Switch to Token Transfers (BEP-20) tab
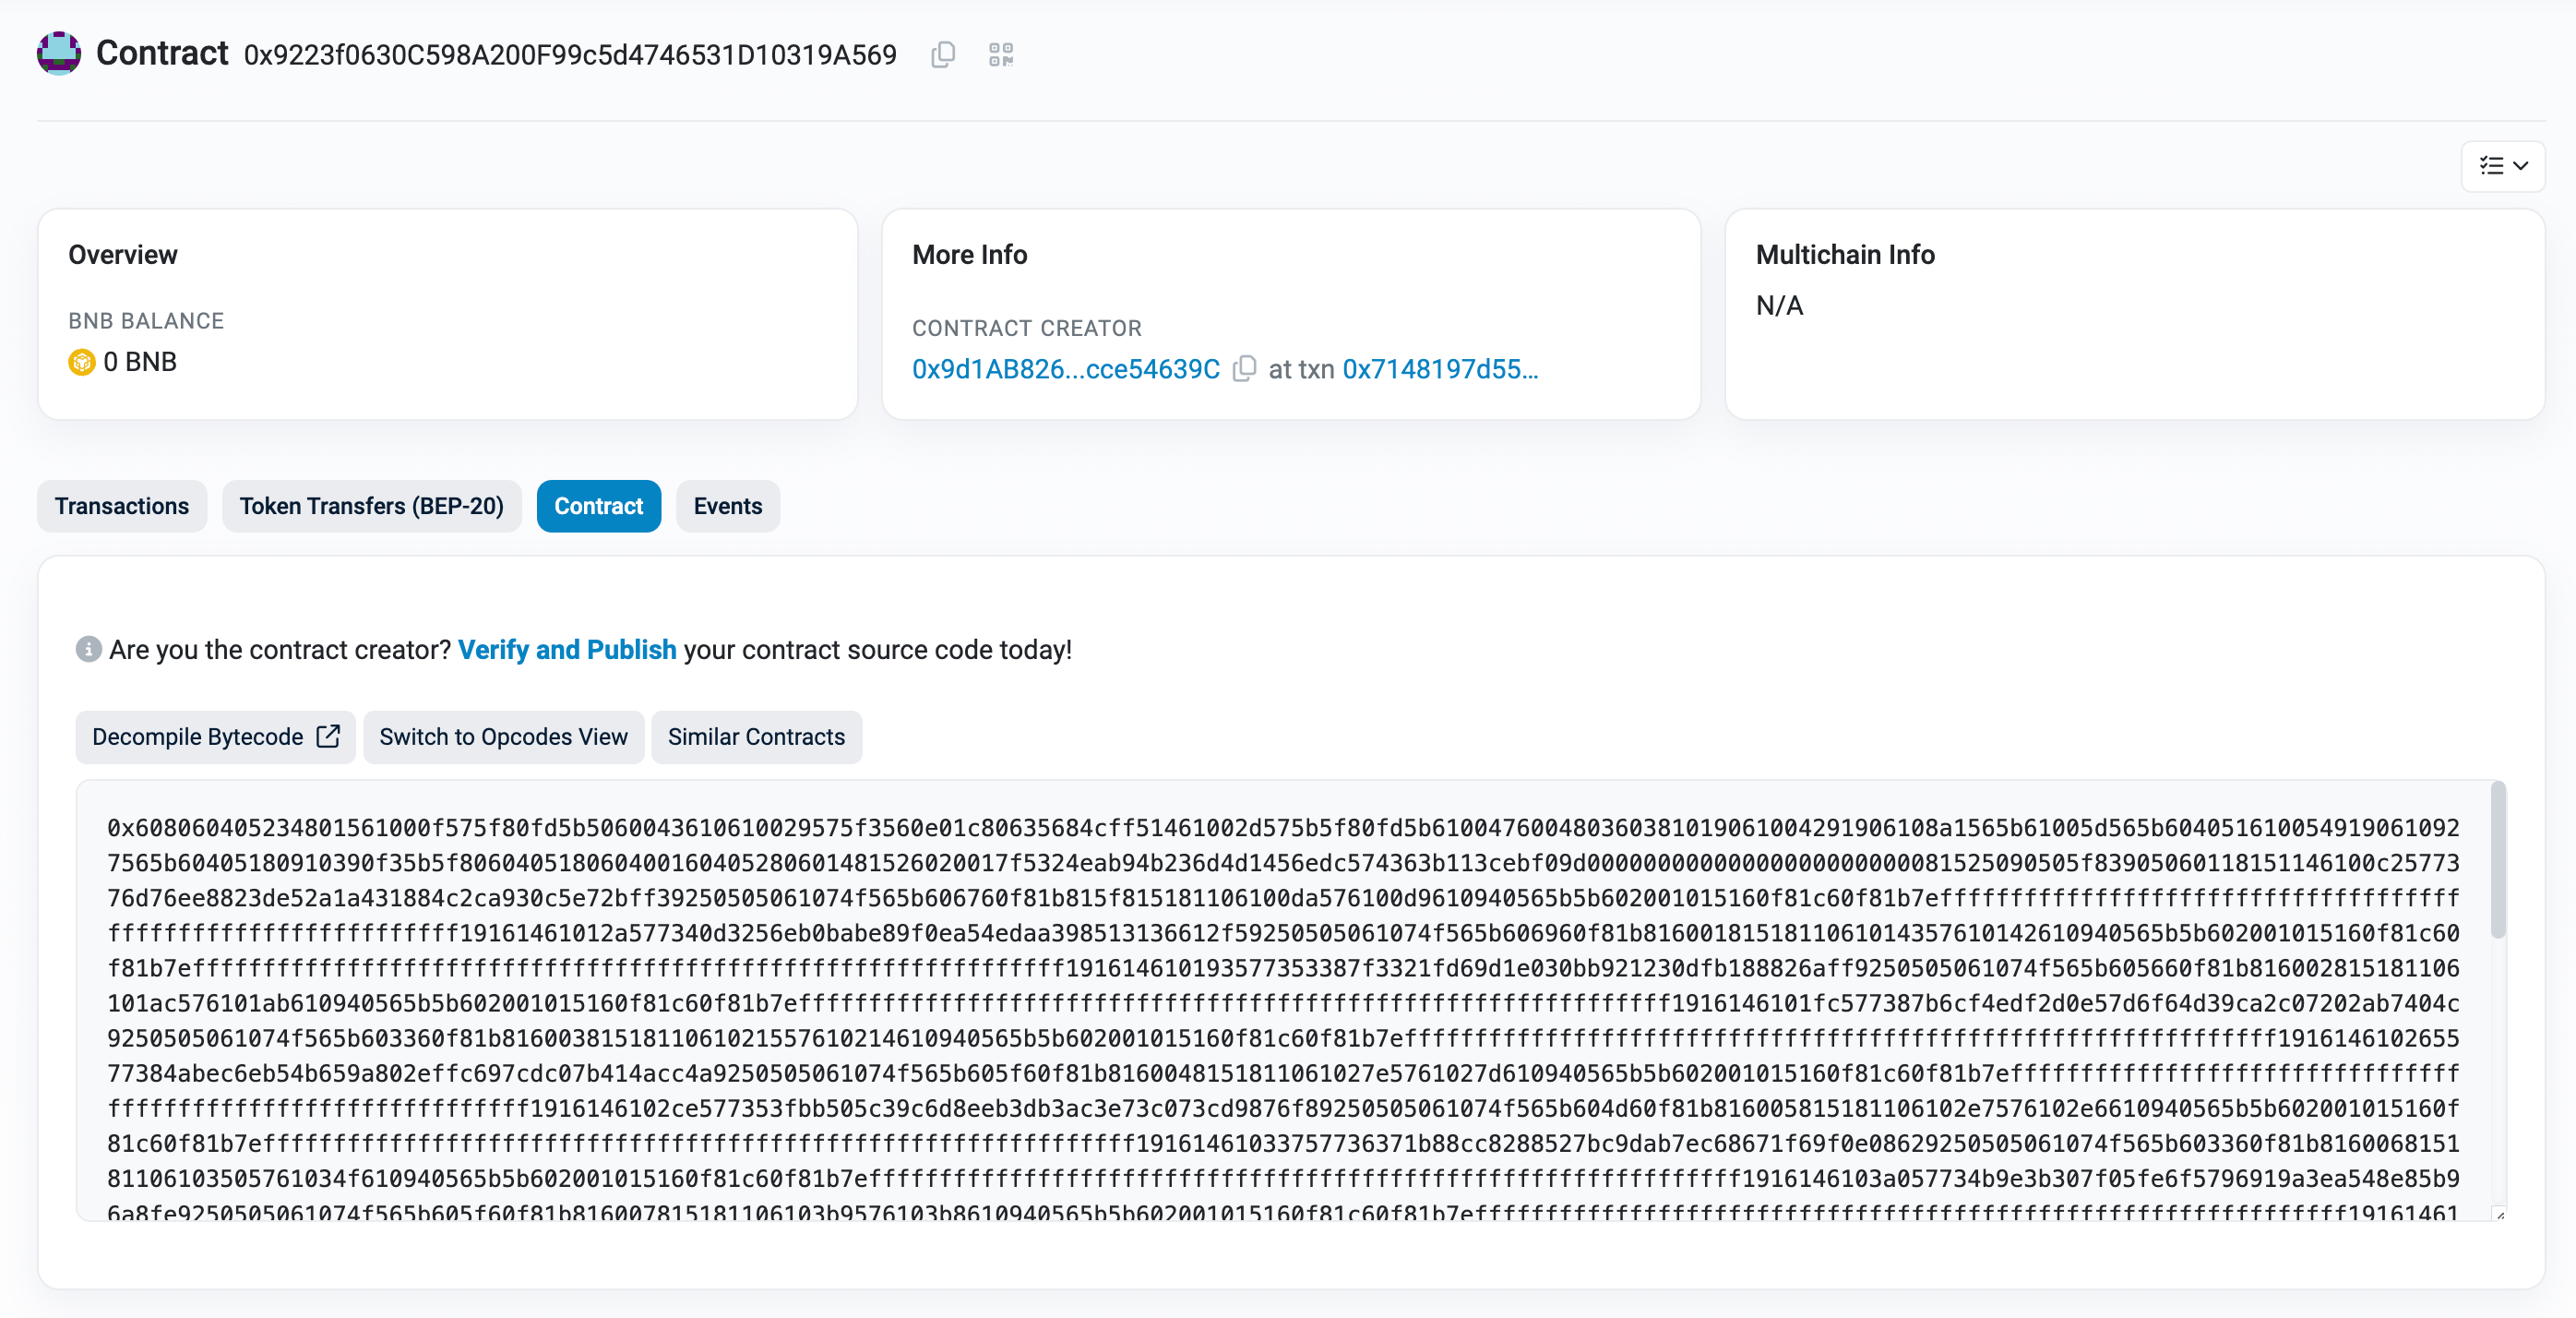 [x=371, y=506]
